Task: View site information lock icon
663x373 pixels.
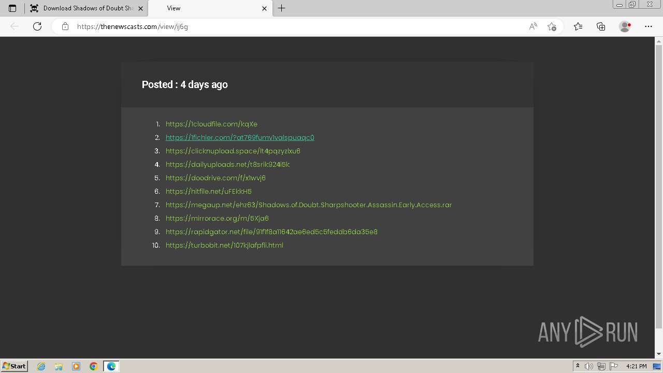Action: pos(65,26)
